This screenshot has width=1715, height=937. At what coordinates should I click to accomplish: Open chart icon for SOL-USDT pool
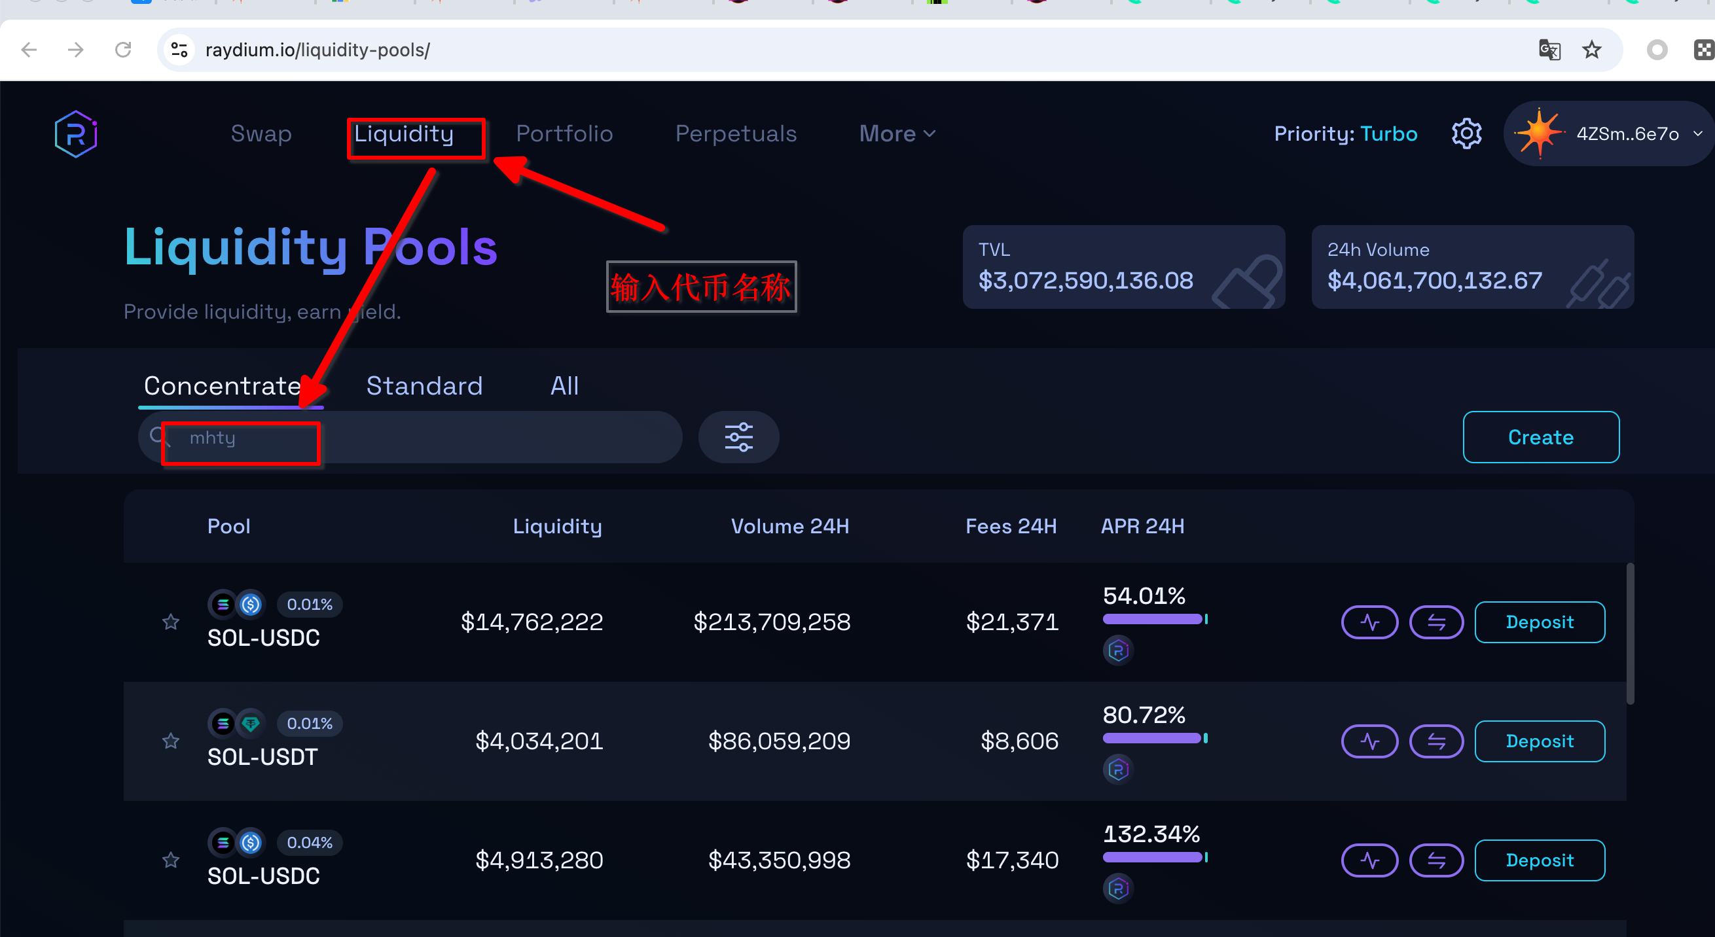point(1369,741)
